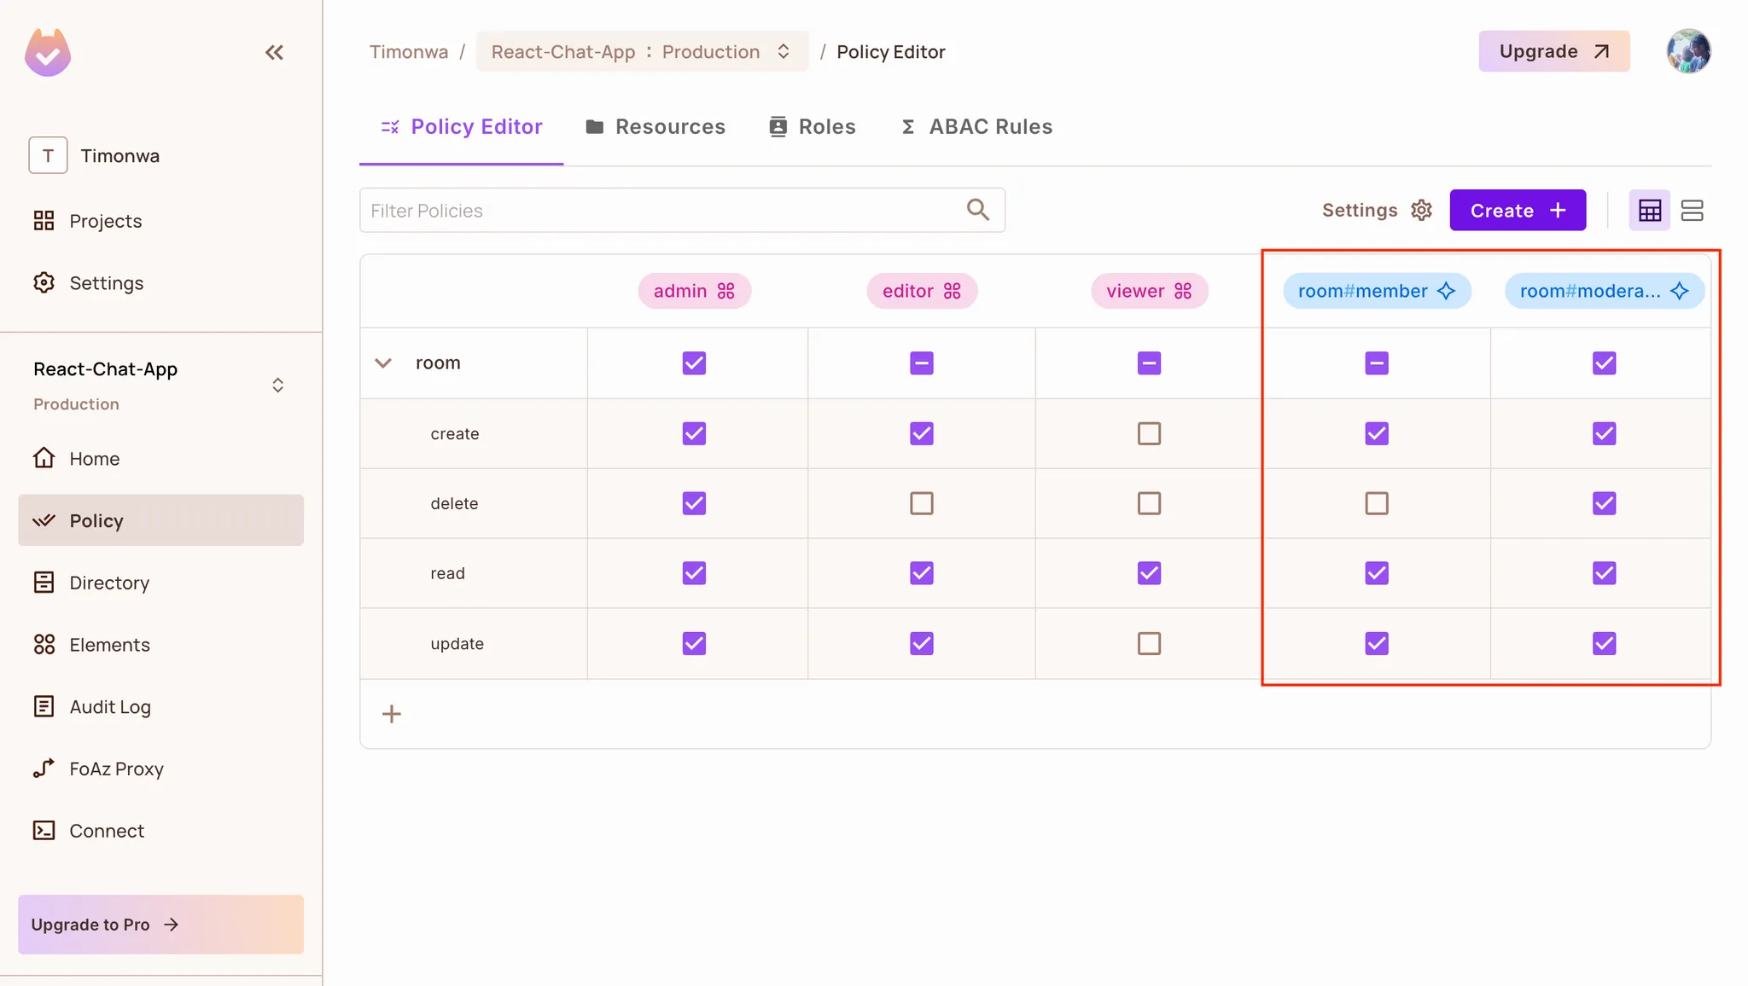Click the search magnifier icon
Viewport: 1748px width, 986px height.
point(977,210)
